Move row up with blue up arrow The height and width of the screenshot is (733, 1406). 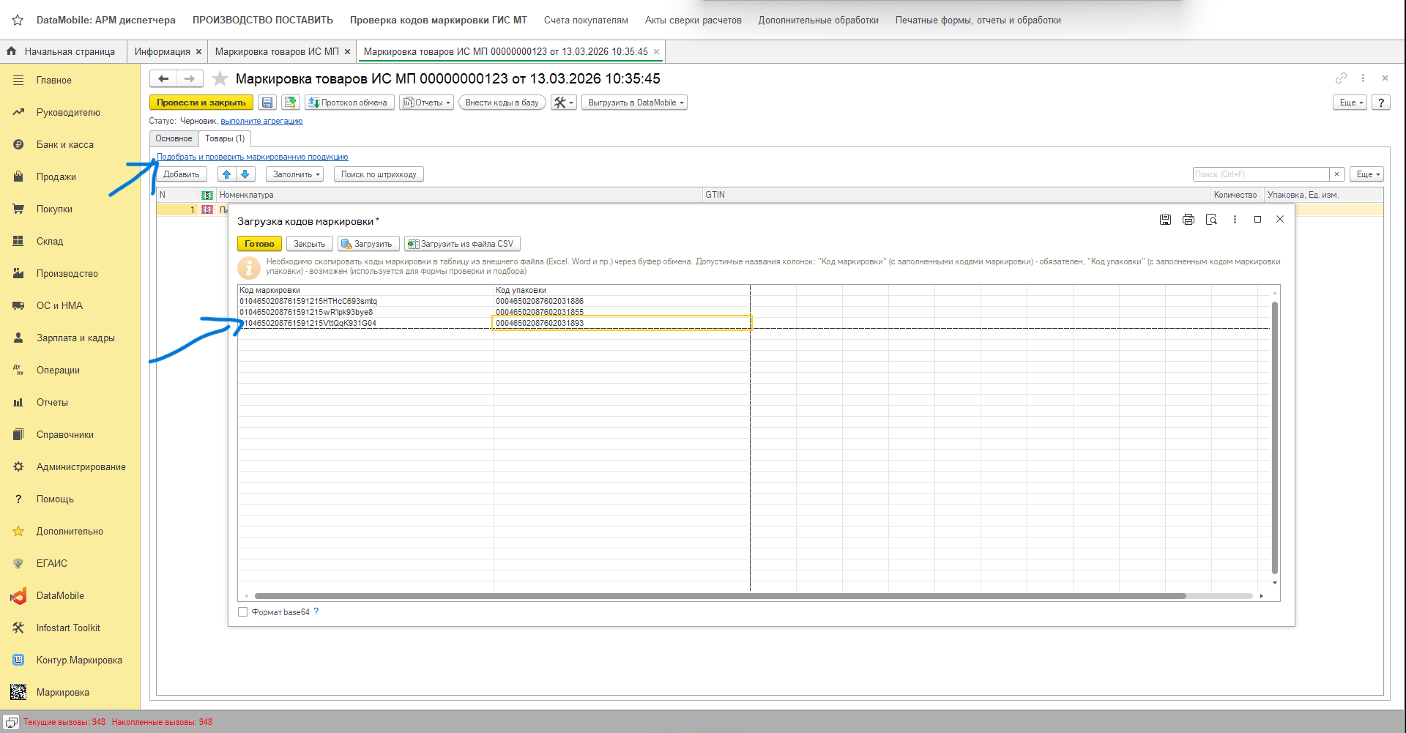coord(226,174)
